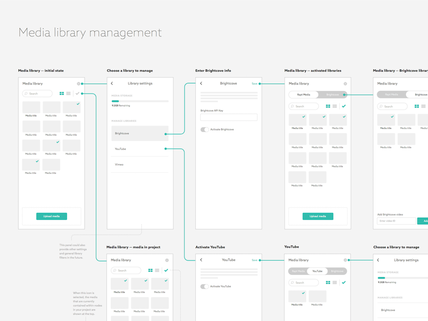Open gear icon in media in project panel
428x321 pixels.
pyautogui.click(x=167, y=261)
